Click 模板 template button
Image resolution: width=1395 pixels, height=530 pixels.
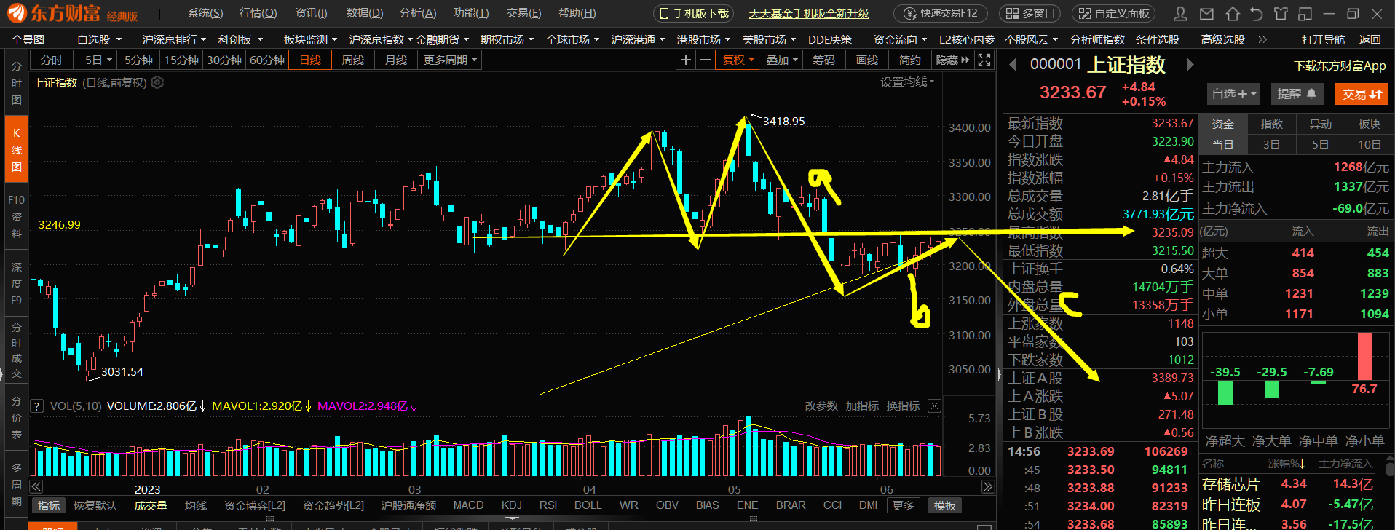pyautogui.click(x=944, y=505)
